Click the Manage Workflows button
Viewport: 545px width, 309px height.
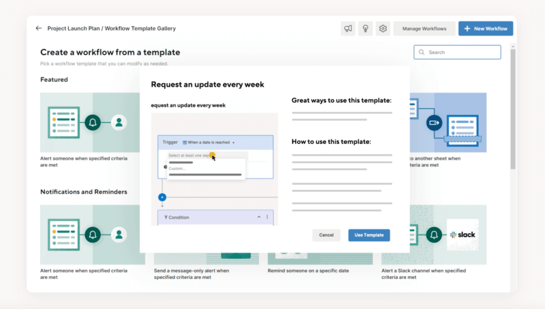(424, 29)
